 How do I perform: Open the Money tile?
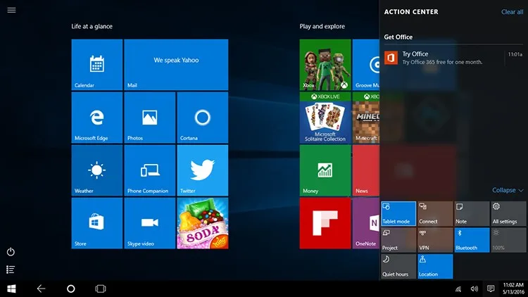point(325,170)
